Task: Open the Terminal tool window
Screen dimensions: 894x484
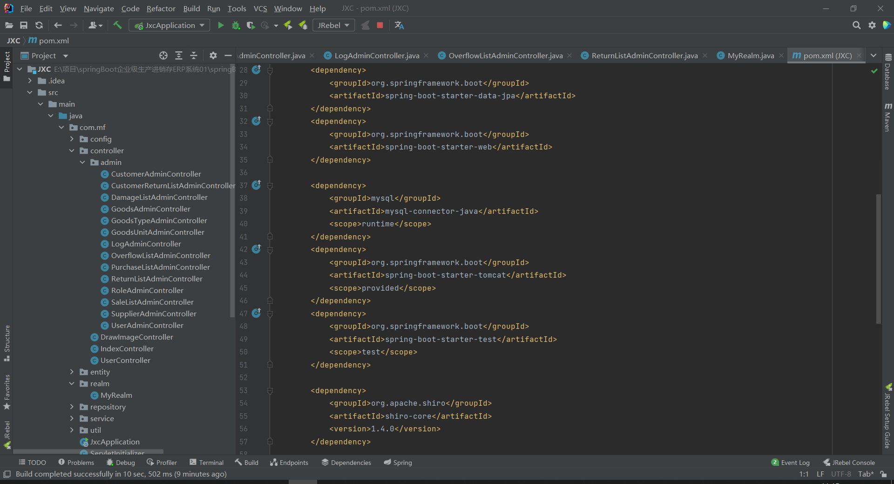Action: coord(206,463)
